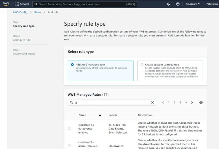Click cloudtrail-s3-dataevents-enabled rule name
This screenshot has height=149, width=219.
coord(87,129)
